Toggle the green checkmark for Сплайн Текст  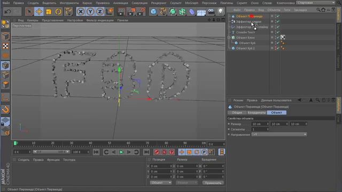coord(278,32)
